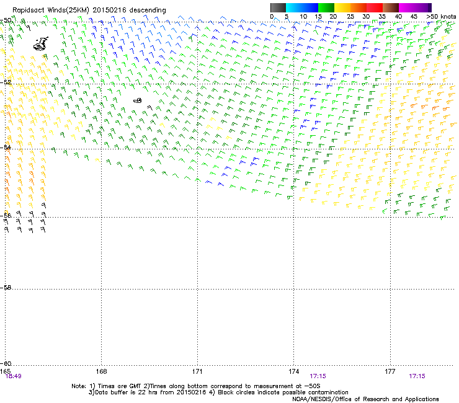Click the longitude label 177
This screenshot has height=403, width=459.
pos(390,371)
